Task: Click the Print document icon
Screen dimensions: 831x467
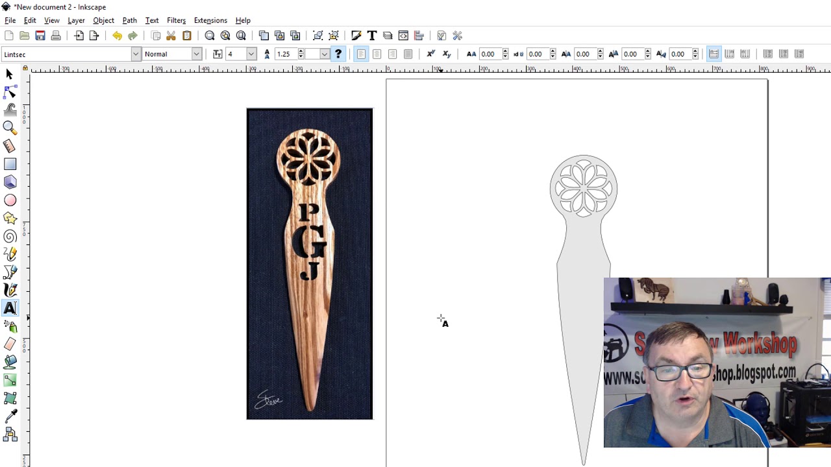Action: pyautogui.click(x=56, y=36)
